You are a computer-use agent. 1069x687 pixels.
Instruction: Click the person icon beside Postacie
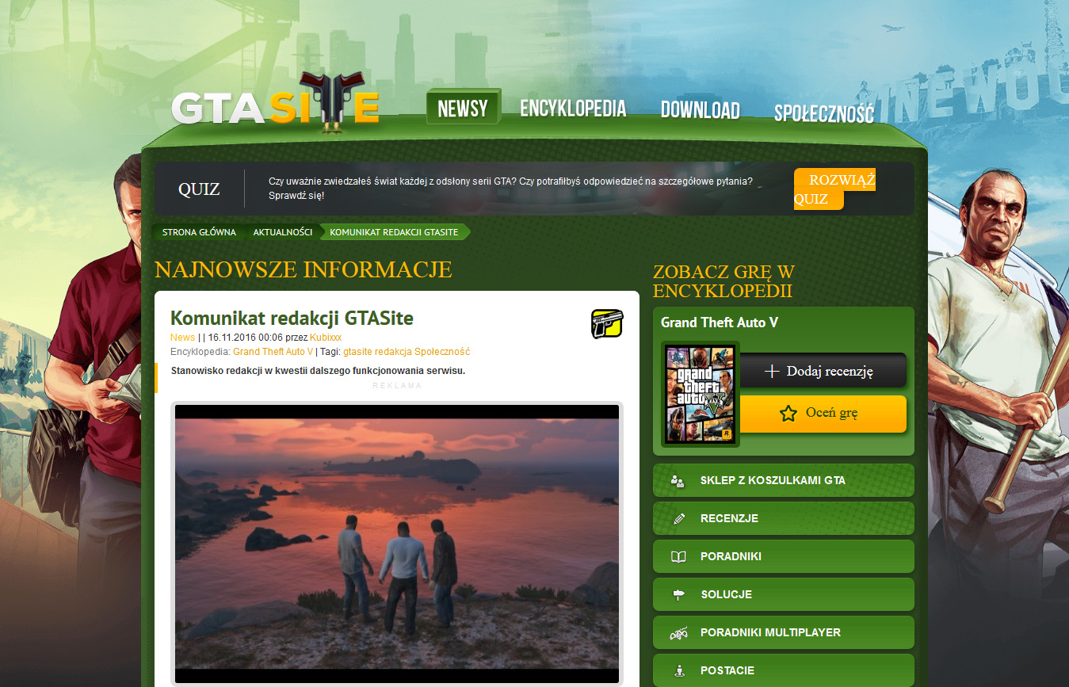678,670
